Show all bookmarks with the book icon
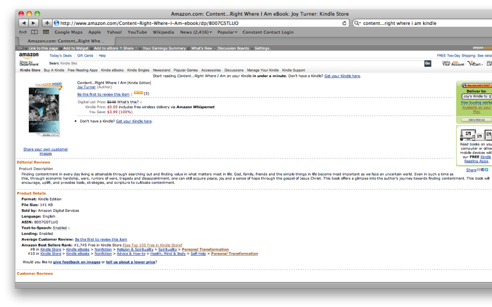 click(34, 32)
